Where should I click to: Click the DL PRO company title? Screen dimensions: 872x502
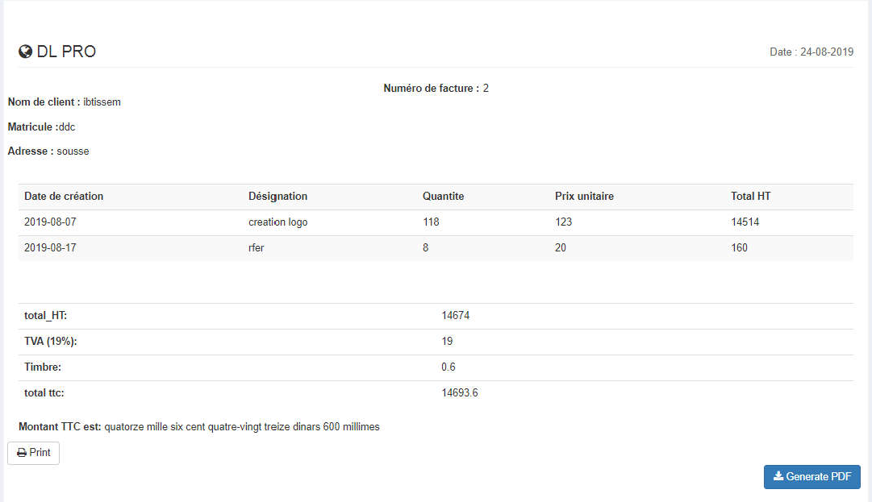pyautogui.click(x=66, y=52)
